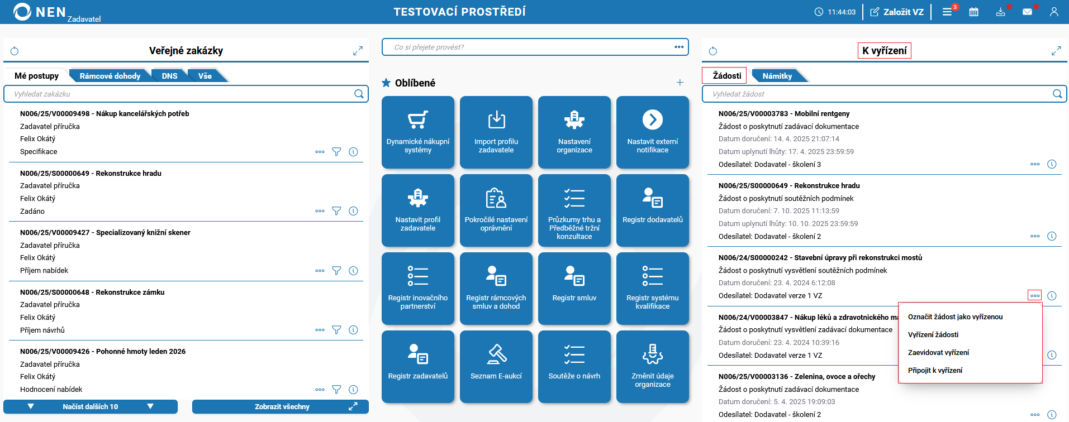Open the user profile icon
This screenshot has height=422, width=1069.
click(x=1054, y=12)
